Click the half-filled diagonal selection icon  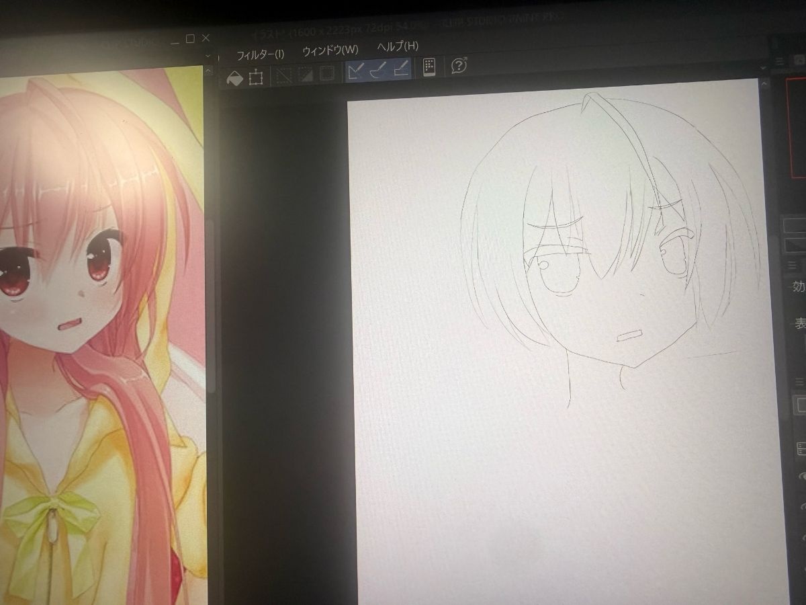pyautogui.click(x=306, y=75)
